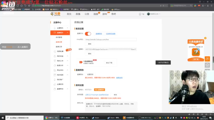Open 直播记录 sidebar sub-item

click(x=59, y=47)
